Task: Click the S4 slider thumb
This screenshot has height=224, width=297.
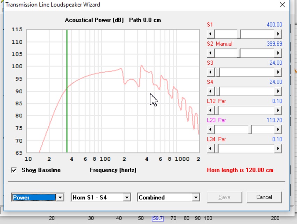Action: coord(218,91)
